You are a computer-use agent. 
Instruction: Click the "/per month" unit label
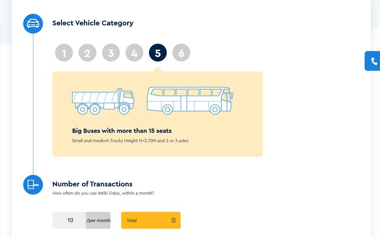[x=98, y=220]
